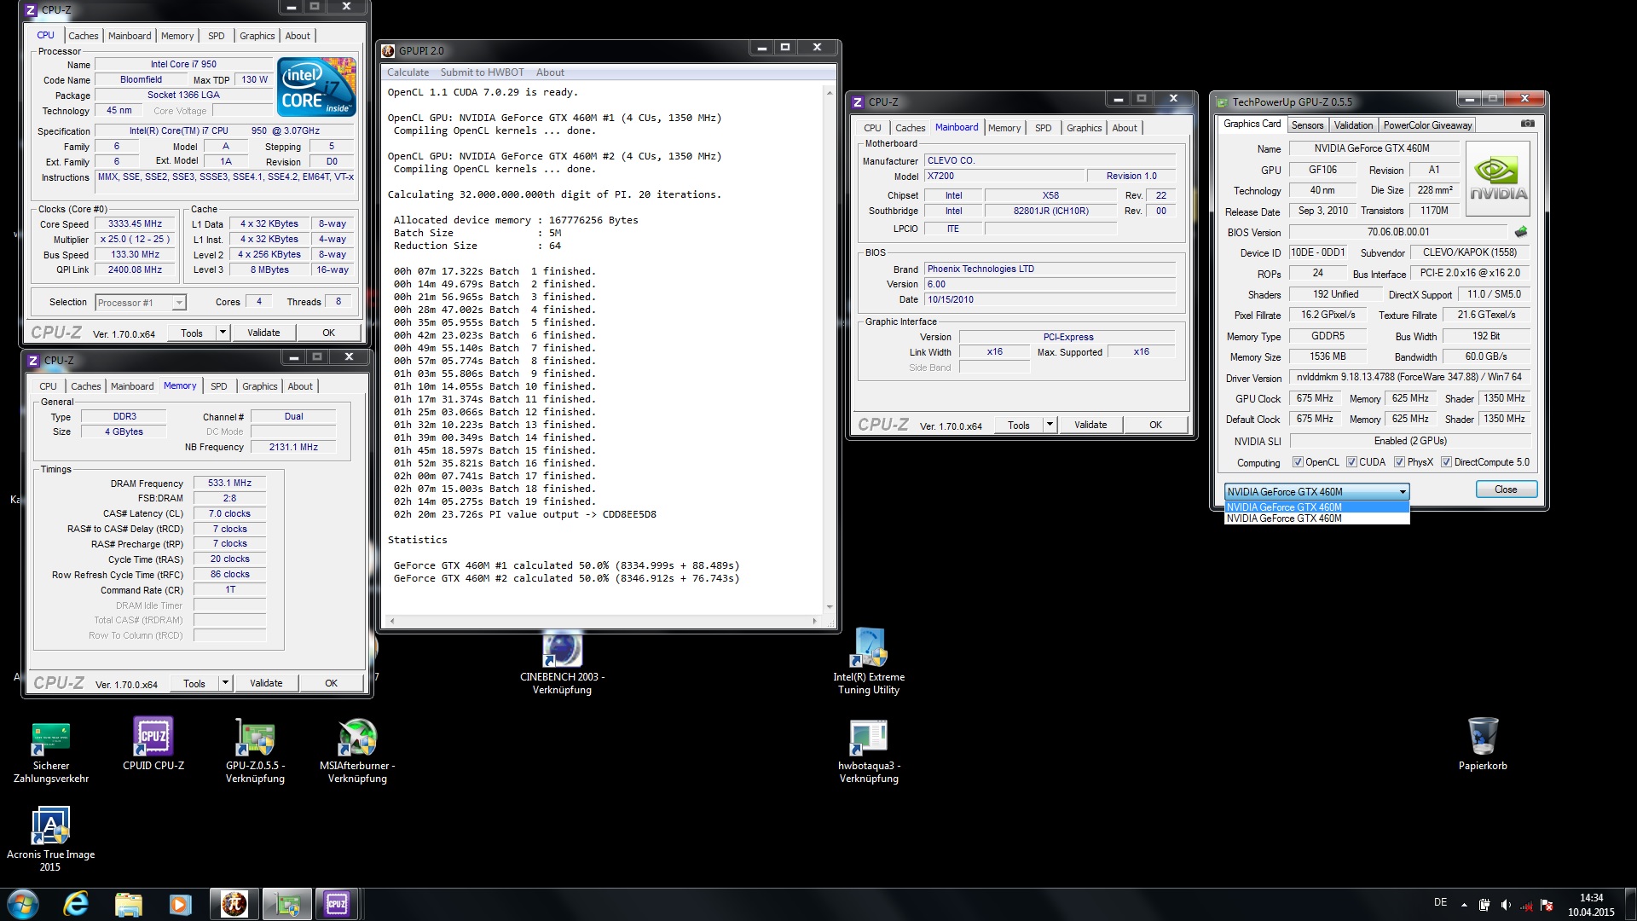Image resolution: width=1637 pixels, height=921 pixels.
Task: Toggle PhysX checkbox in GPU-Z
Action: point(1399,462)
